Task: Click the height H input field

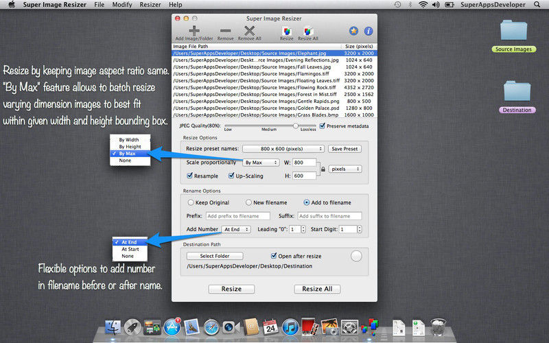Action: [x=304, y=176]
